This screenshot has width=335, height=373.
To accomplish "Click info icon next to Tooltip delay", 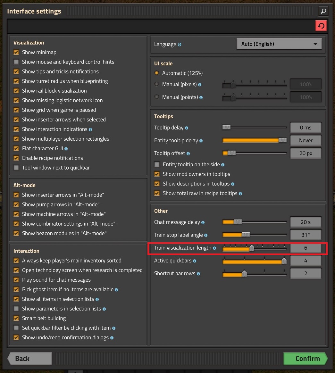I will pyautogui.click(x=187, y=128).
